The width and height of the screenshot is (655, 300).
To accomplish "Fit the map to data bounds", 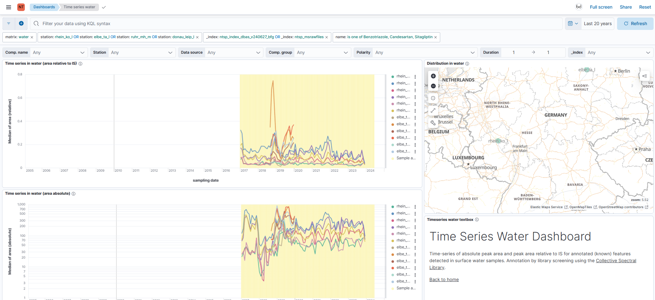I will click(x=433, y=98).
